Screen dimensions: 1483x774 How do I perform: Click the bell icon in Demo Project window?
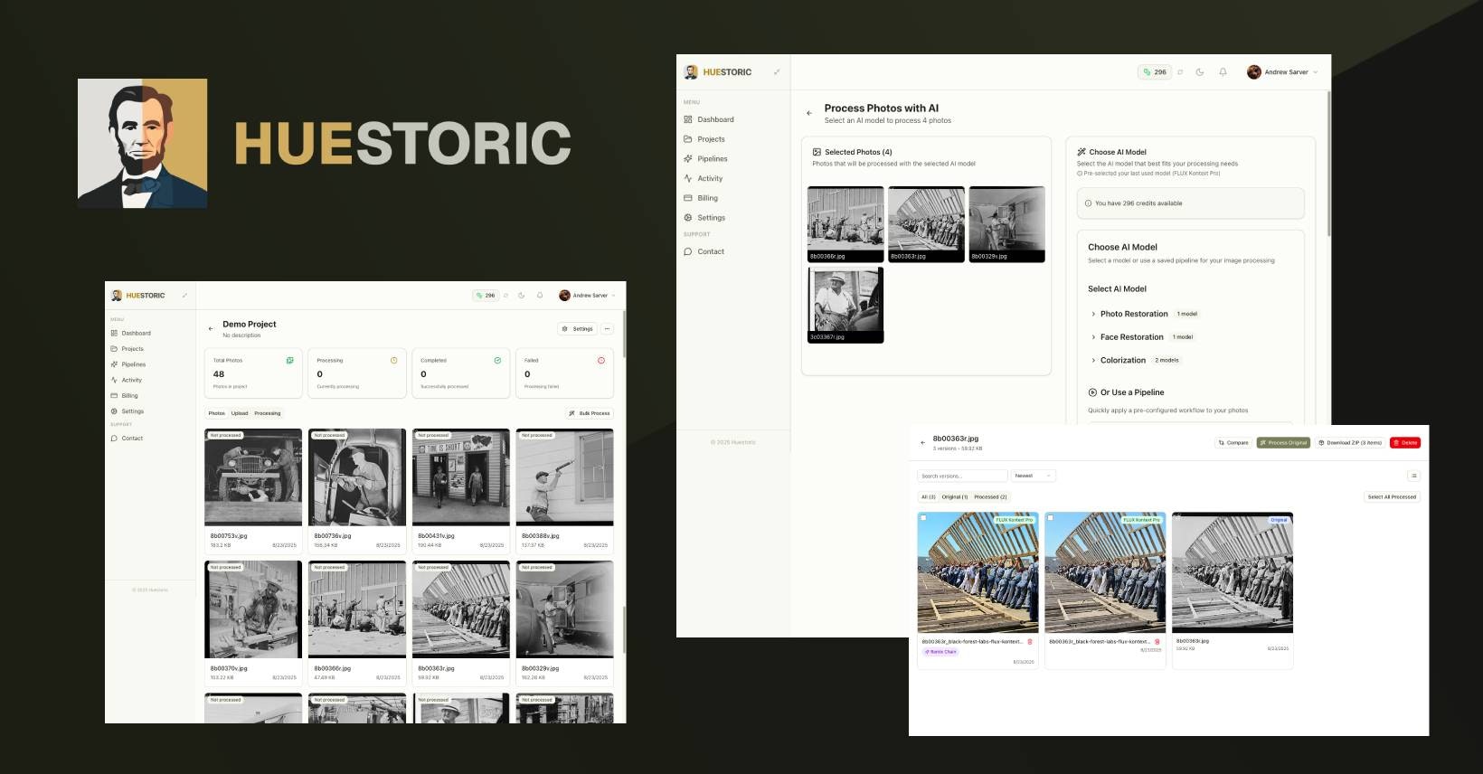click(x=540, y=295)
